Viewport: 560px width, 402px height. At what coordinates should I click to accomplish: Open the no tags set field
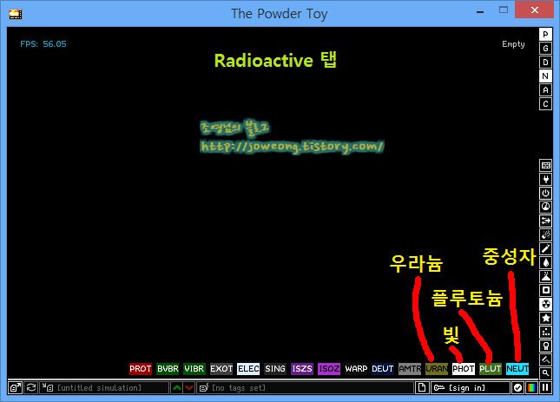305,388
